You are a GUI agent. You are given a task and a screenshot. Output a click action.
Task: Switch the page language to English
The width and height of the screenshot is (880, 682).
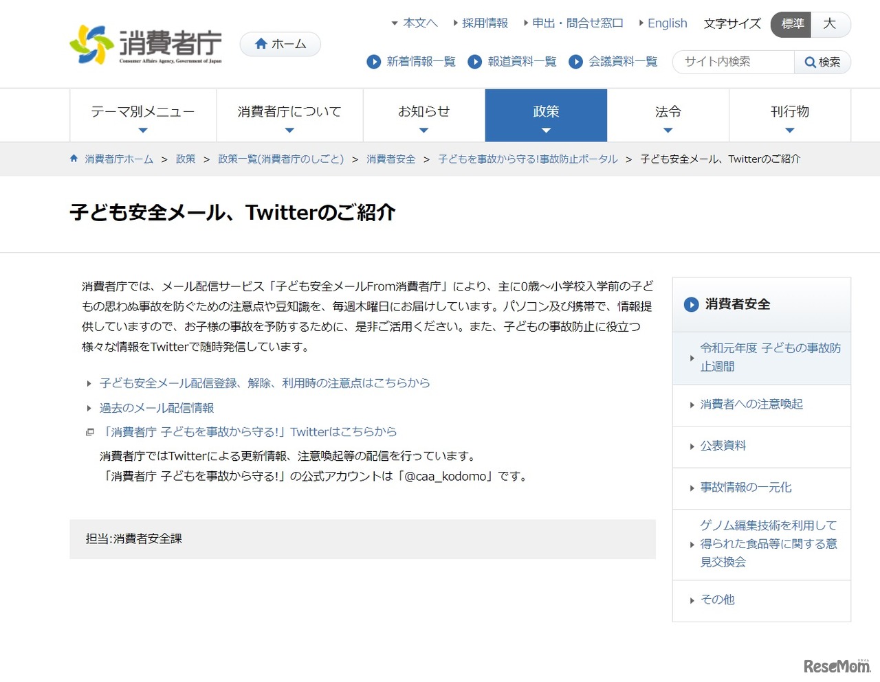click(667, 23)
